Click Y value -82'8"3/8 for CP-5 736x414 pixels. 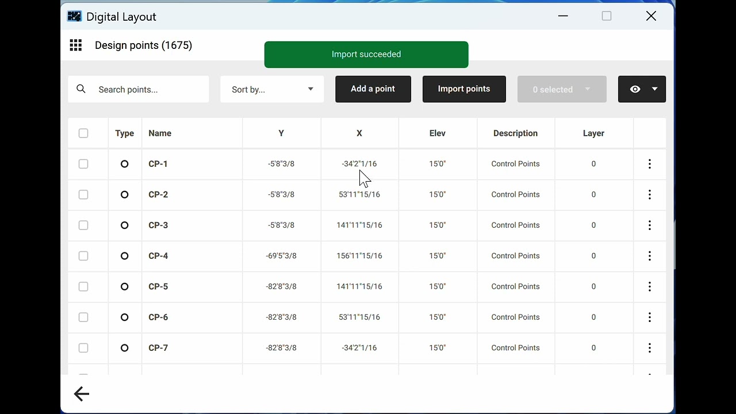[x=281, y=286]
